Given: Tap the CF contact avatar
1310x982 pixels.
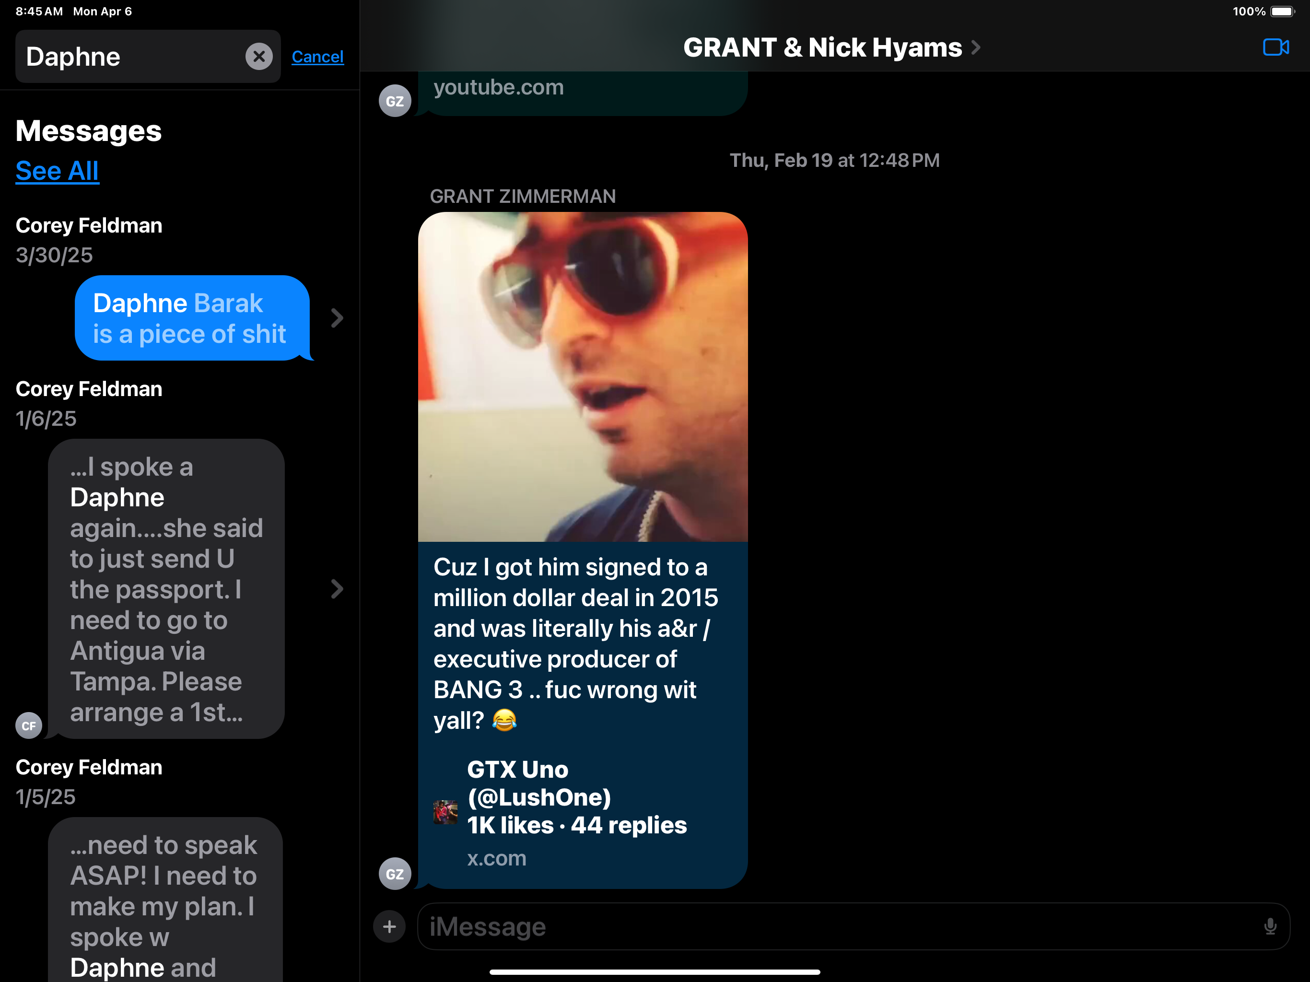Looking at the screenshot, I should 28,725.
